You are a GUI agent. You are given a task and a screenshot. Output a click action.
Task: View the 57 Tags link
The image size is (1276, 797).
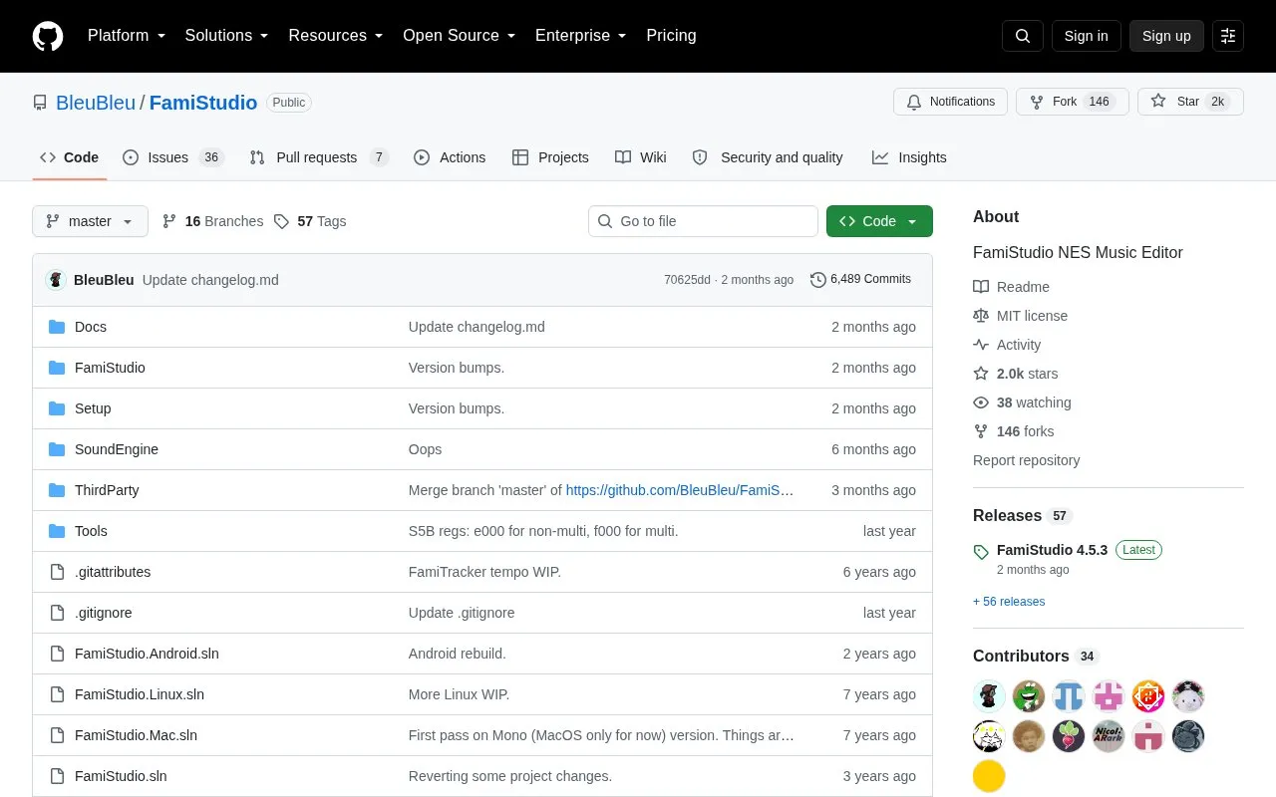[x=310, y=221]
